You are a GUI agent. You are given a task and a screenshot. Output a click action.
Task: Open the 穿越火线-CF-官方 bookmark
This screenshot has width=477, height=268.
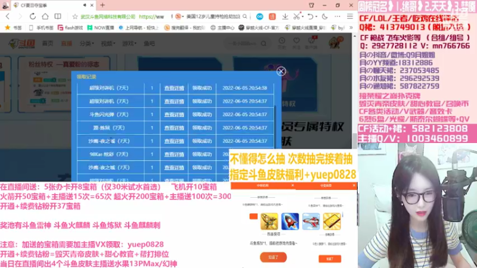(259, 27)
